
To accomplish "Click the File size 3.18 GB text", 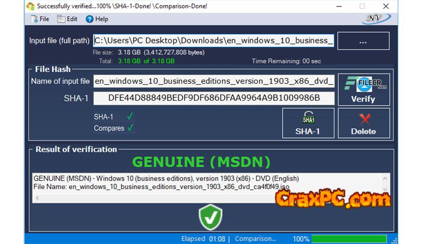I will [148, 52].
